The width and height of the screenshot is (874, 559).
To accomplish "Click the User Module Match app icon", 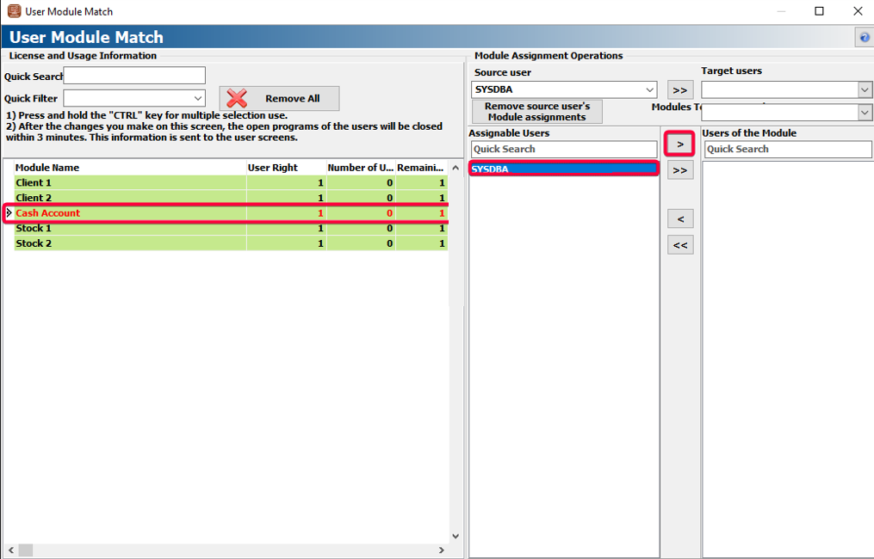I will [x=14, y=11].
